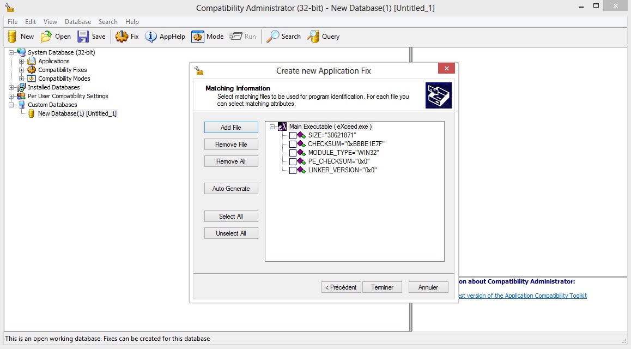The height and width of the screenshot is (349, 631).
Task: Click the purple diamond icon beside SIZE
Action: coord(301,135)
